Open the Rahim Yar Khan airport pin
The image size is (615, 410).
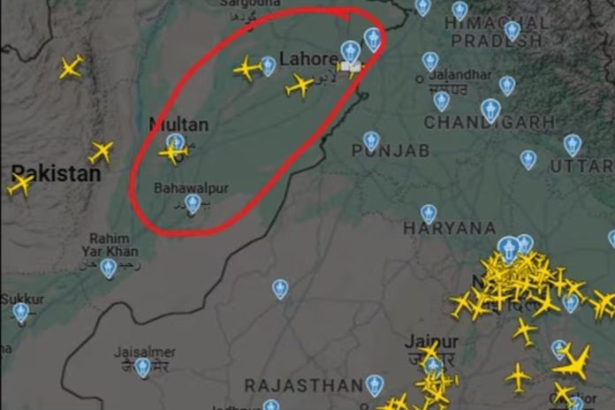click(109, 269)
